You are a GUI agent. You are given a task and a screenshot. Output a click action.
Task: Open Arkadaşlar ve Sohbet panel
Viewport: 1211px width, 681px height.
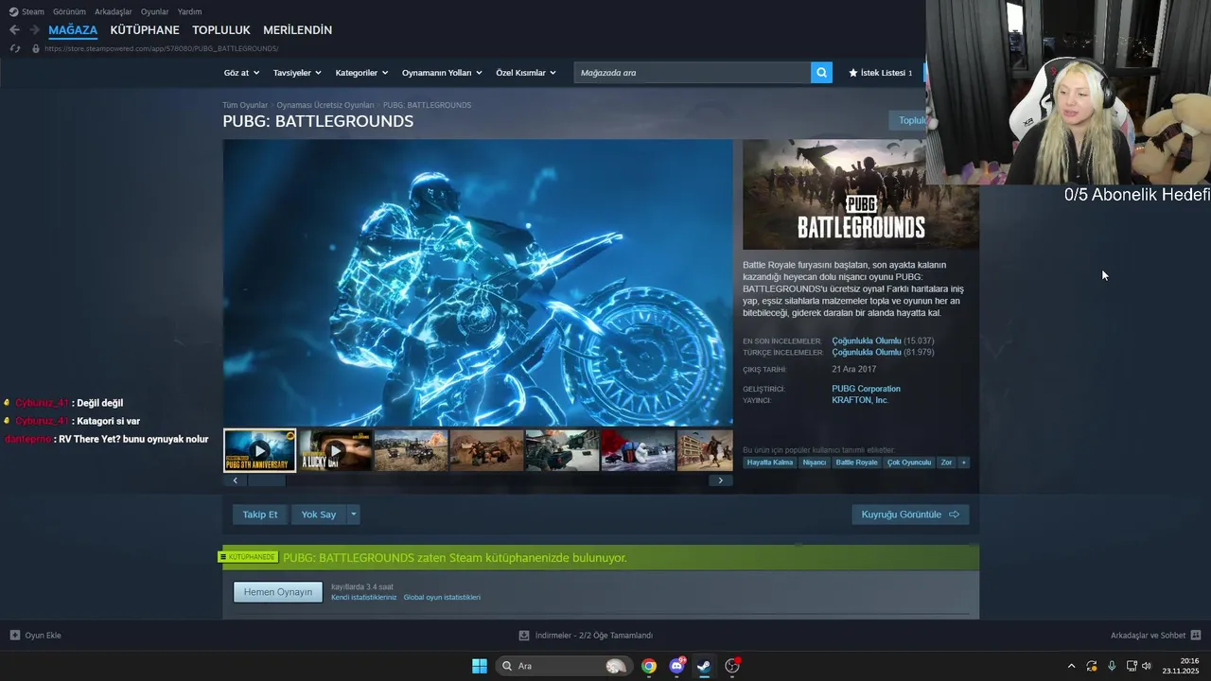[1155, 636]
